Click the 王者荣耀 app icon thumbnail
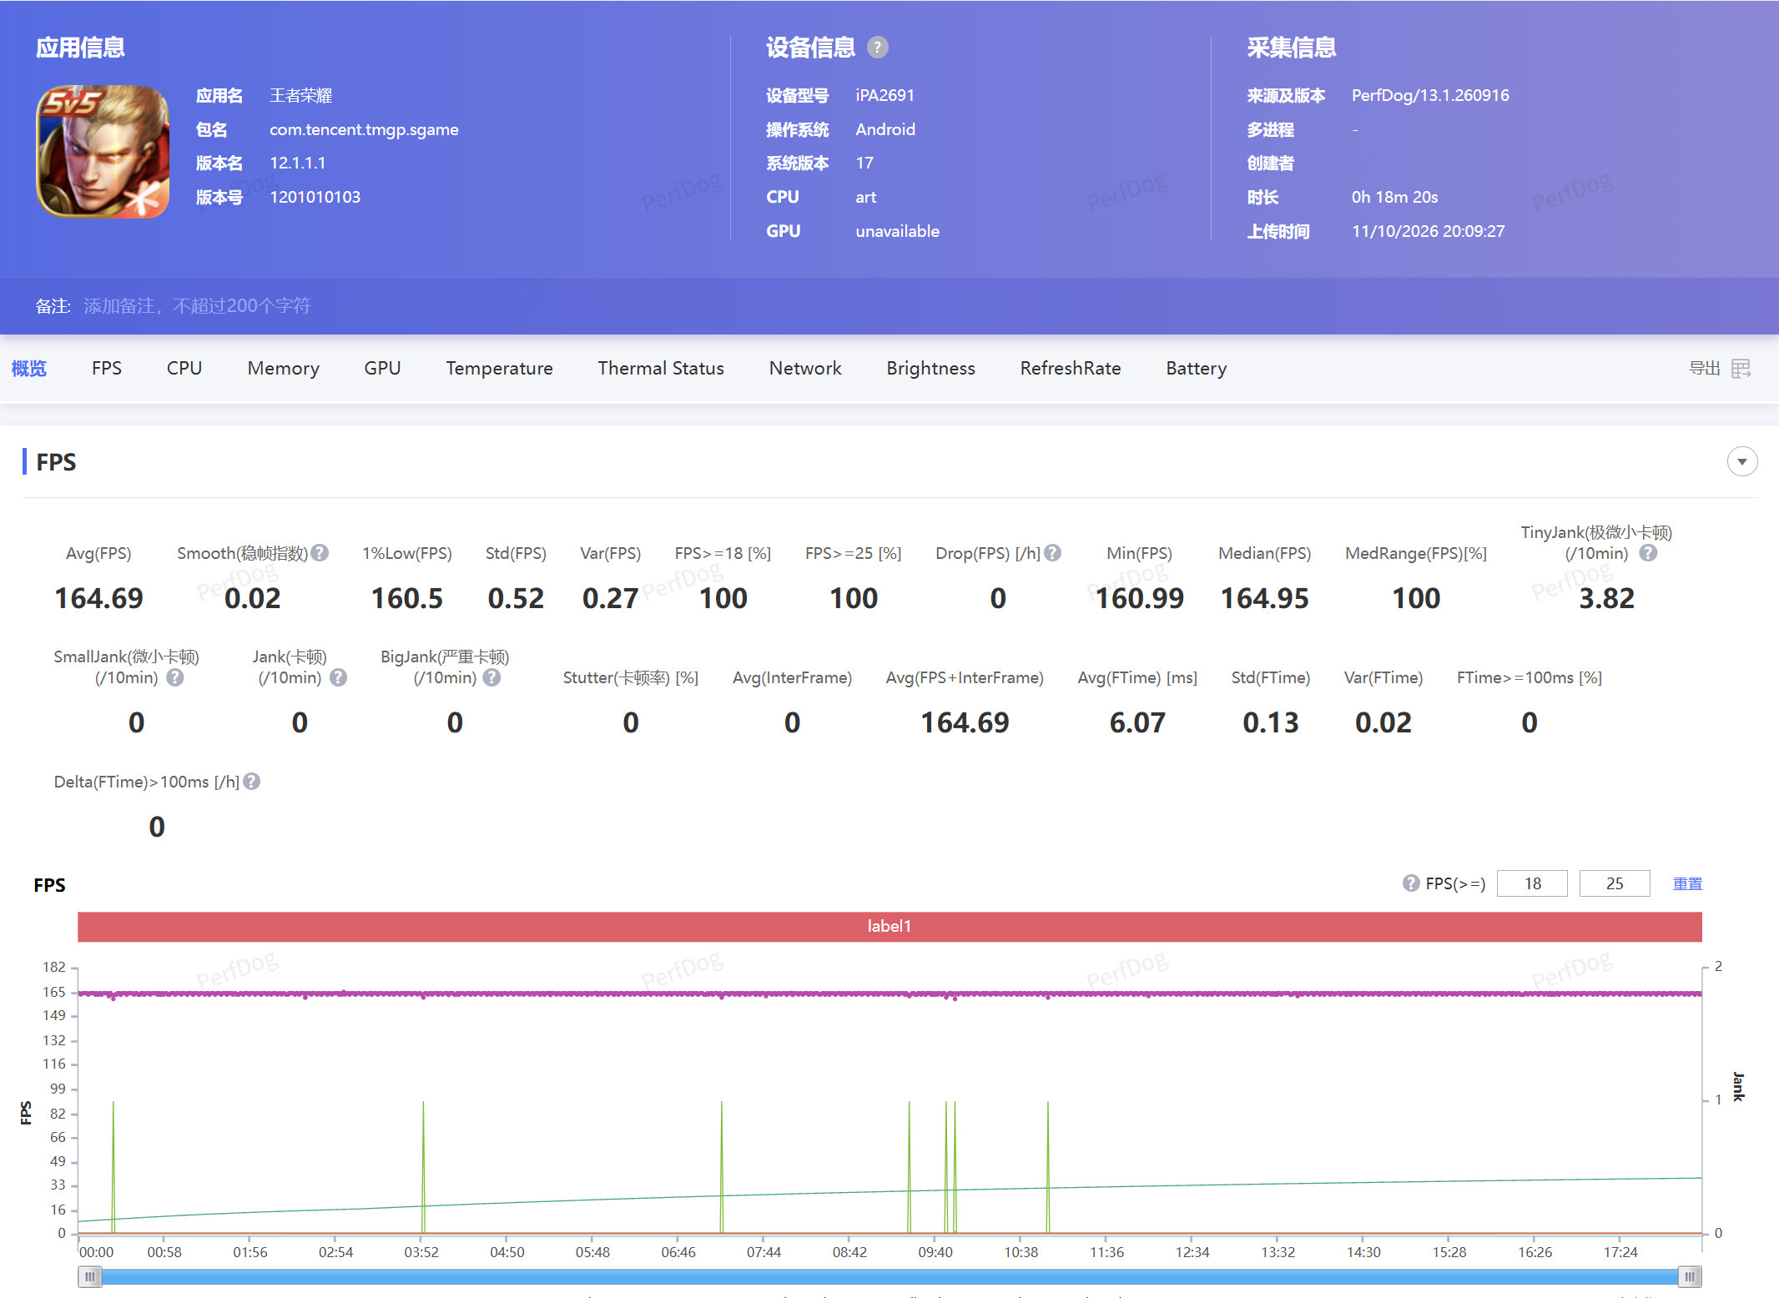 103,151
